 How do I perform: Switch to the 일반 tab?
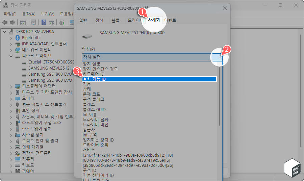[83, 20]
